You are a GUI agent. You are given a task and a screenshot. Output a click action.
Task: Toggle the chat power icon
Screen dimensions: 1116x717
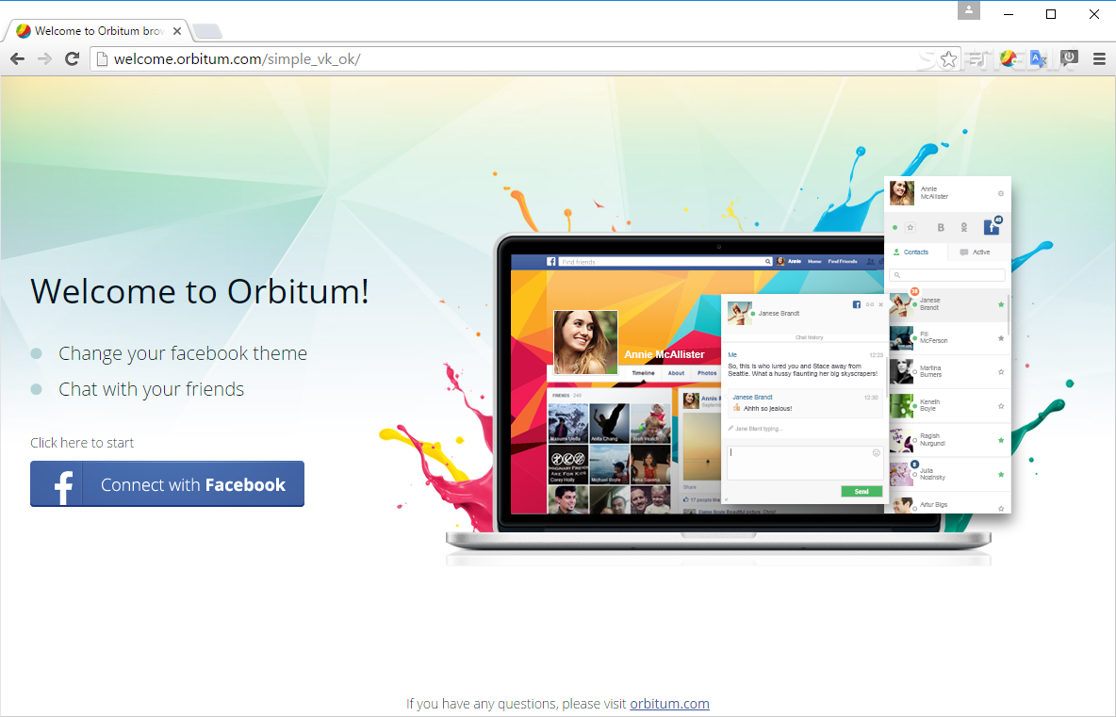pos(1068,59)
